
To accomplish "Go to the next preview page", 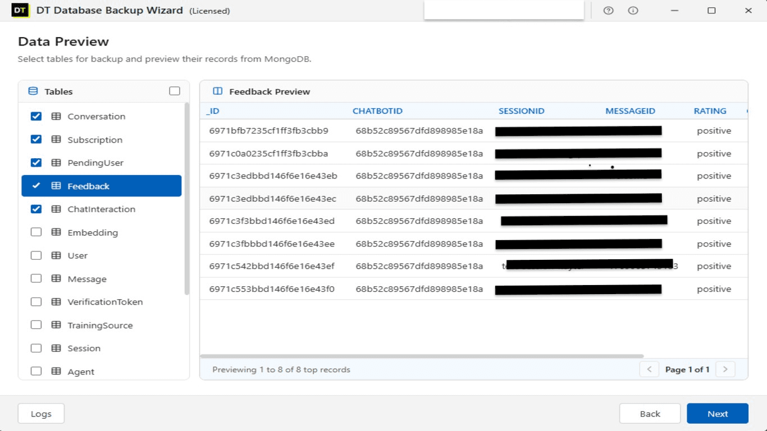I will (x=725, y=369).
